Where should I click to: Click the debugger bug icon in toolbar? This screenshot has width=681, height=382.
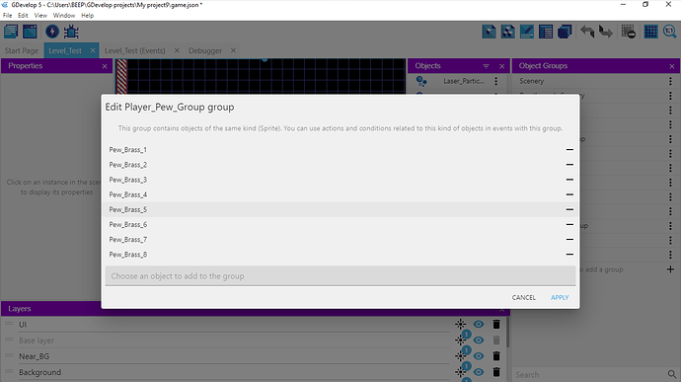[71, 32]
